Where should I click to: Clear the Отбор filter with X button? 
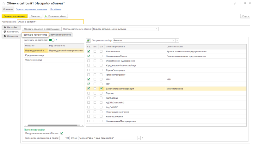point(142,138)
